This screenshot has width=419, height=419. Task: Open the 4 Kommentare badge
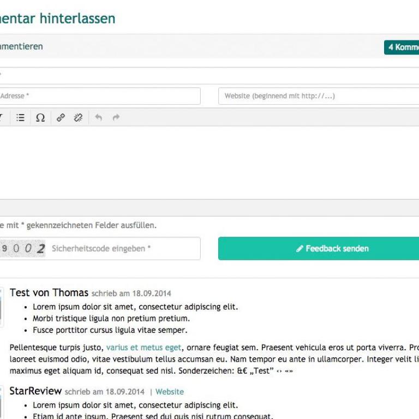point(402,47)
